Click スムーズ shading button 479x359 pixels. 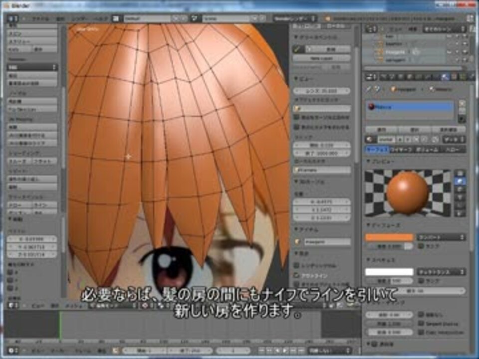pyautogui.click(x=19, y=161)
